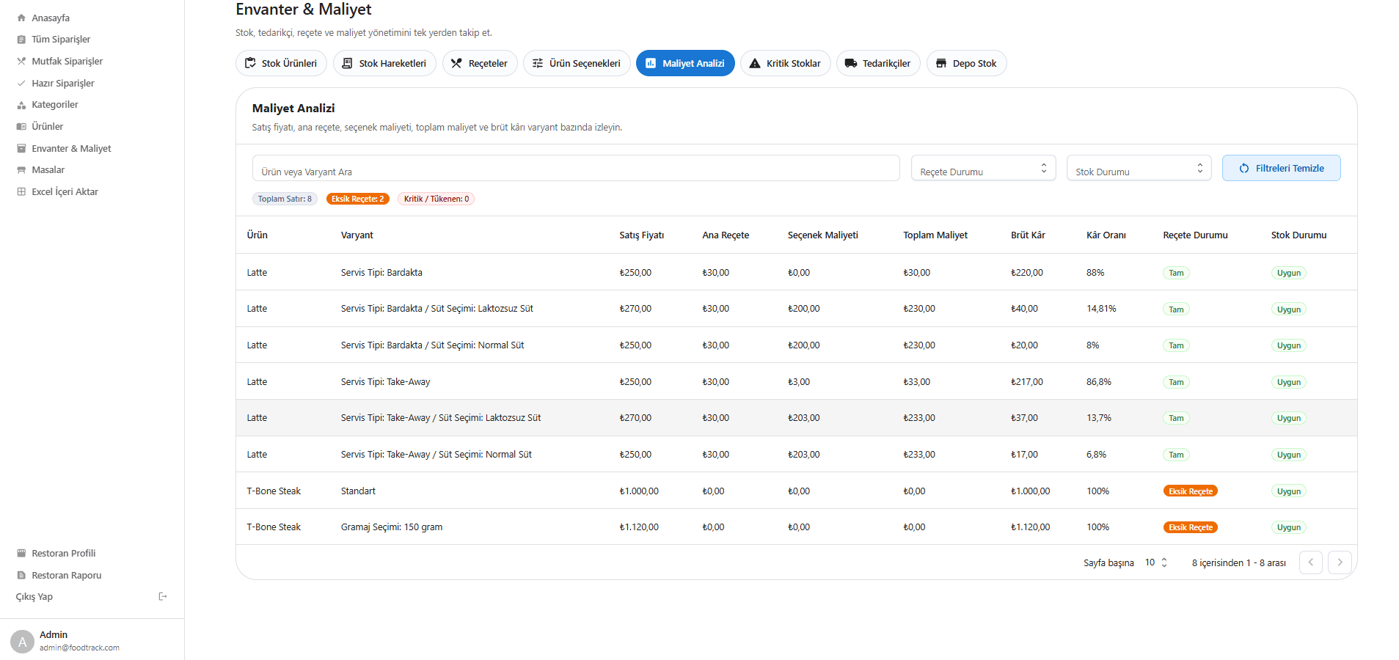Screen dimensions: 1399x660
Task: Click 'Servis Tipi: Bardakta / Süt Seçimi: Normal Süt'
Action: pyautogui.click(x=433, y=345)
